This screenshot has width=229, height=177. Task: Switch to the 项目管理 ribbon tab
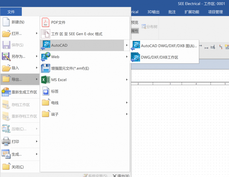click(216, 12)
